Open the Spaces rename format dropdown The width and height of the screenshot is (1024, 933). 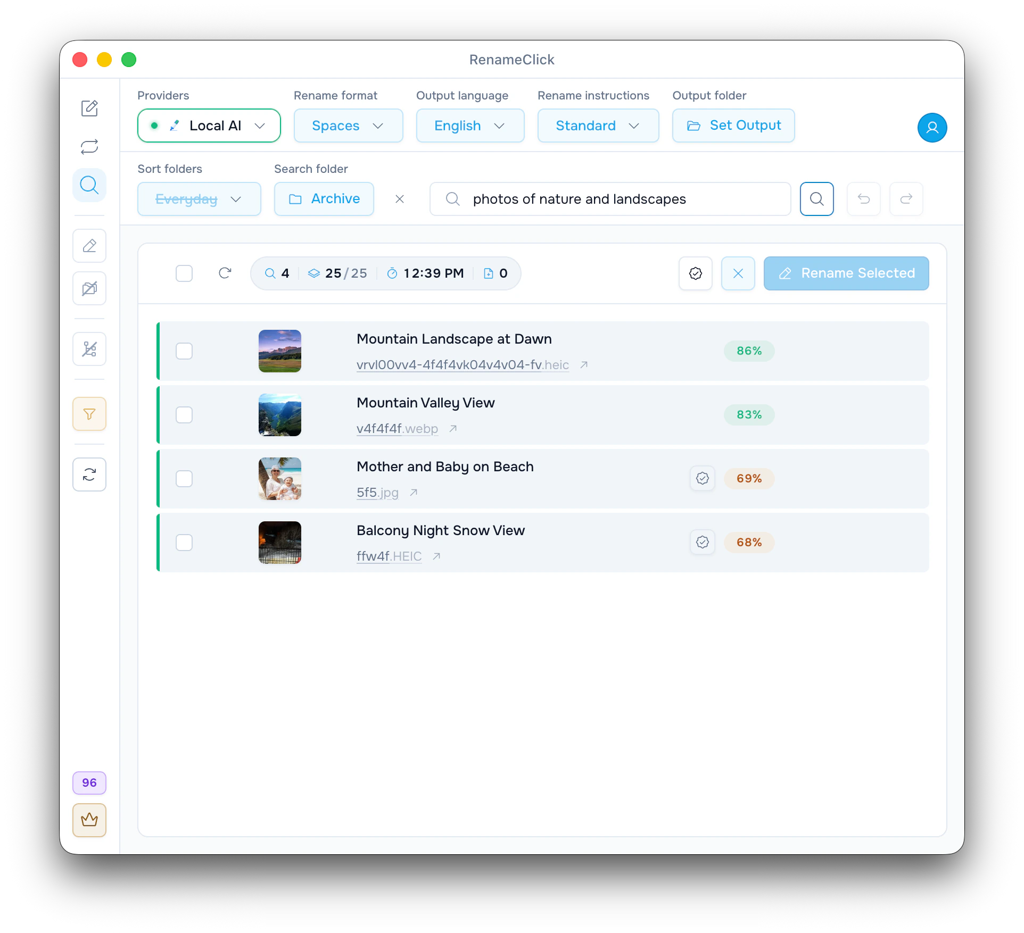point(348,126)
